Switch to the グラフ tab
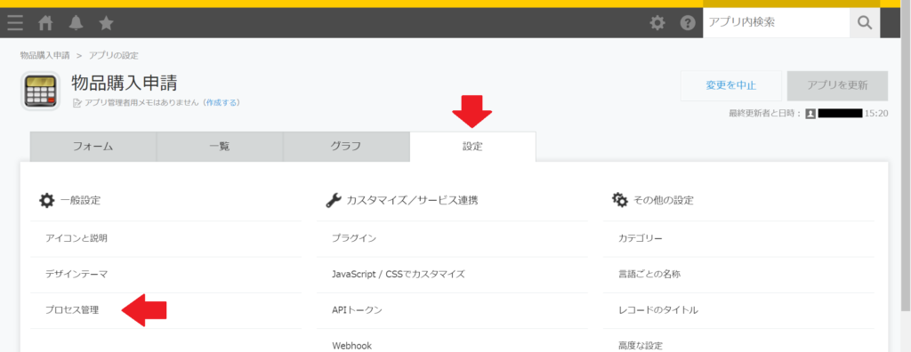Screen dimensions: 911x352 [x=346, y=147]
